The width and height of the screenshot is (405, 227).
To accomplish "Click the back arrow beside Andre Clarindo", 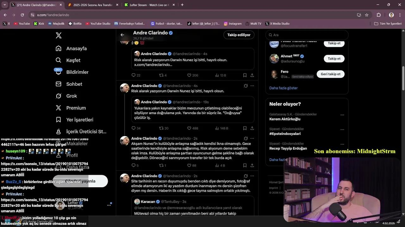I will (122, 35).
